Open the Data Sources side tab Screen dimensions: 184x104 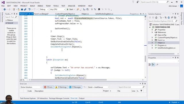[2, 17]
